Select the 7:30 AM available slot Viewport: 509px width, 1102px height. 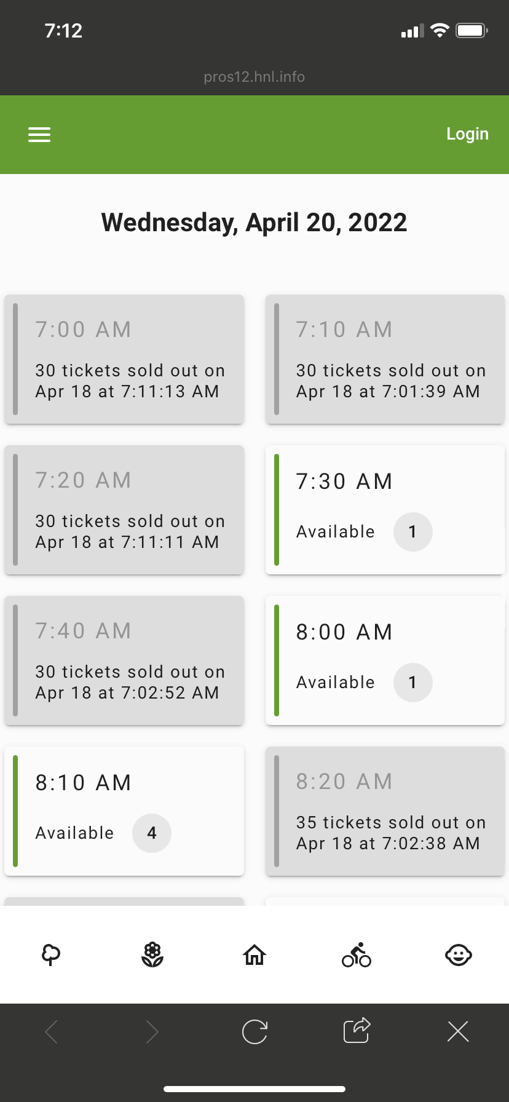pyautogui.click(x=385, y=510)
